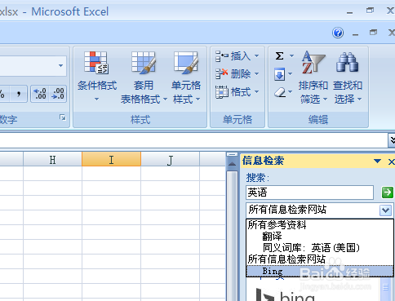Click the worksheet split box above scrollbar

point(232,154)
